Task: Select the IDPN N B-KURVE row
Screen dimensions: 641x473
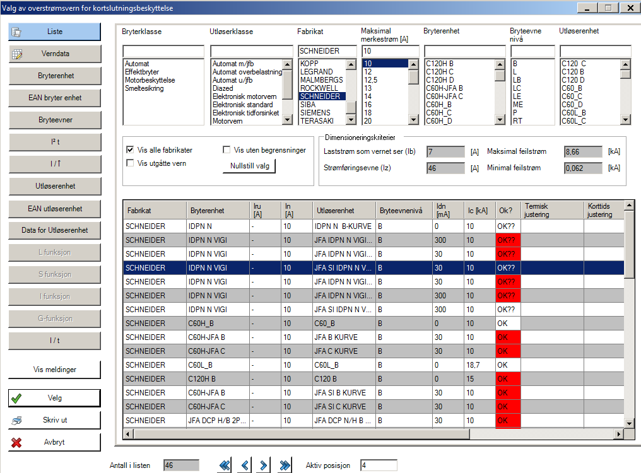Action: 373,226
